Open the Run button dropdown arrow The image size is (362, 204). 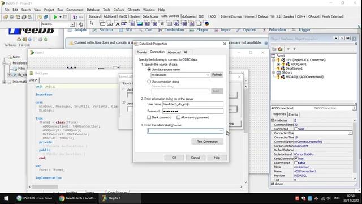(x=61, y=17)
